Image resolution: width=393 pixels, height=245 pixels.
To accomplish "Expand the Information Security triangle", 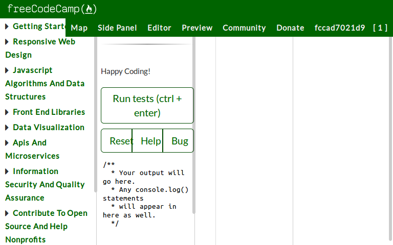I will (x=7, y=171).
